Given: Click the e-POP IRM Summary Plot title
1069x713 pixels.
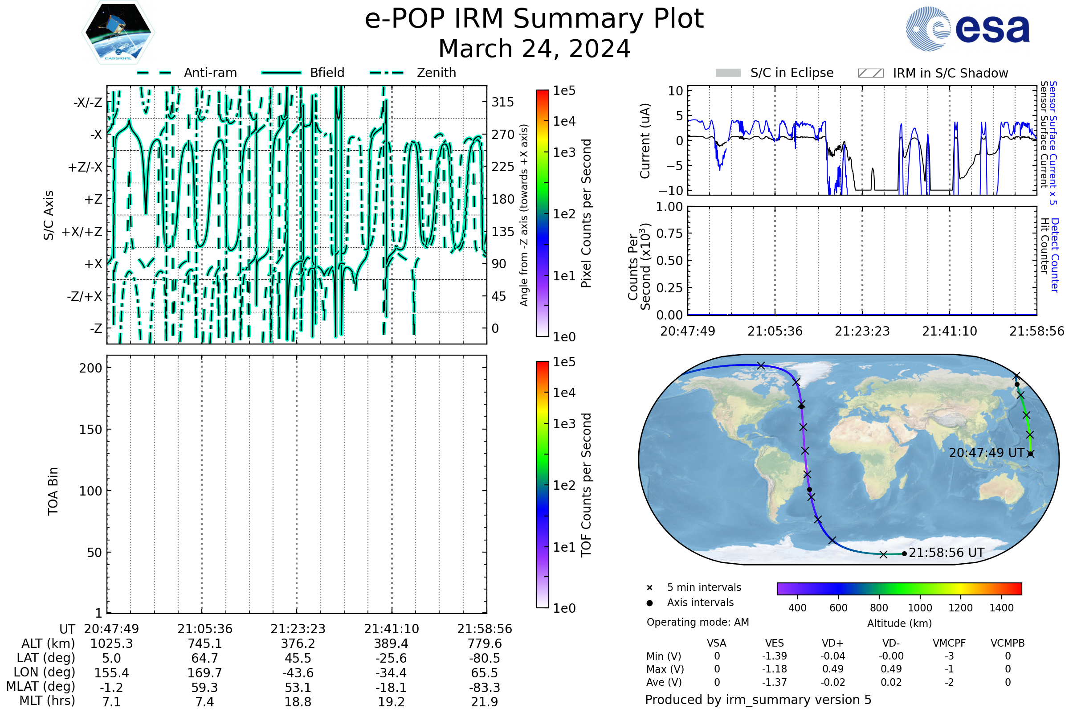Looking at the screenshot, I should click(x=534, y=19).
